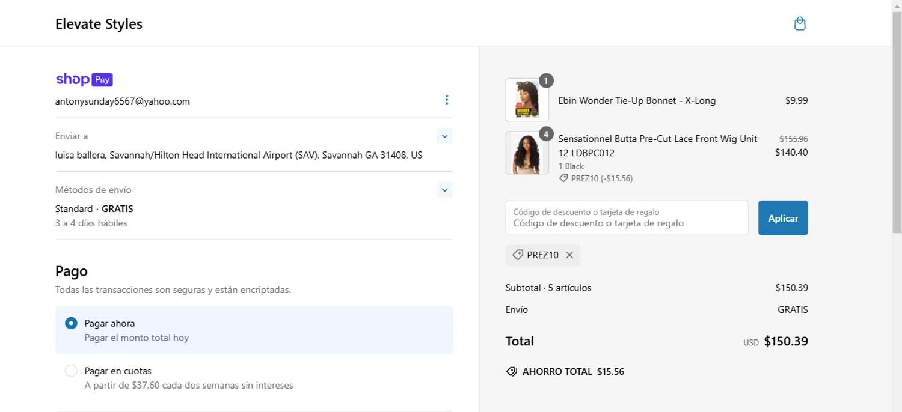Click the Aplicar discount button

pyautogui.click(x=783, y=218)
